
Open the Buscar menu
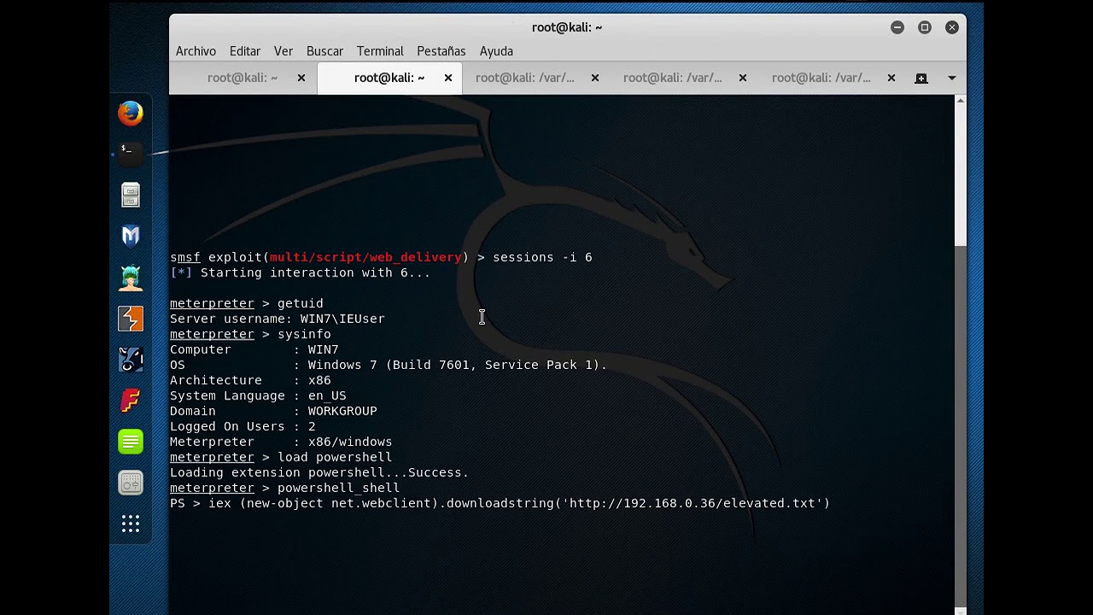(324, 51)
